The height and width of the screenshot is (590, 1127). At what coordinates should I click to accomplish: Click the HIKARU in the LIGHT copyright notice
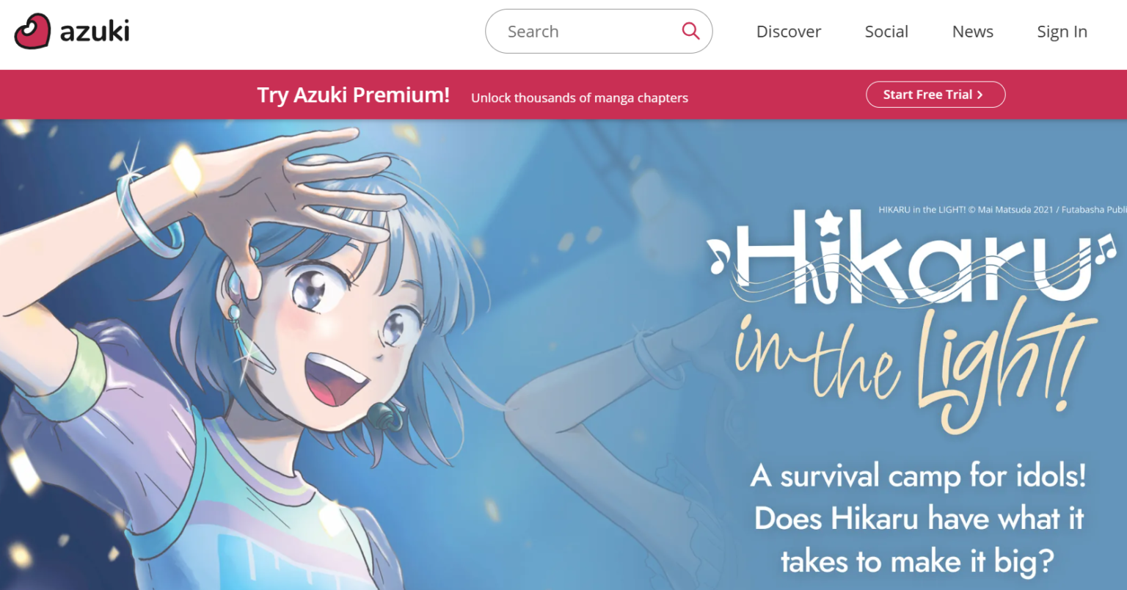click(x=1002, y=210)
